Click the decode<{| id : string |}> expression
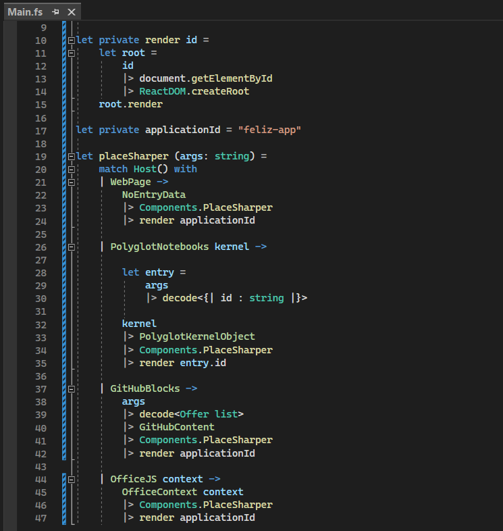 click(x=234, y=298)
